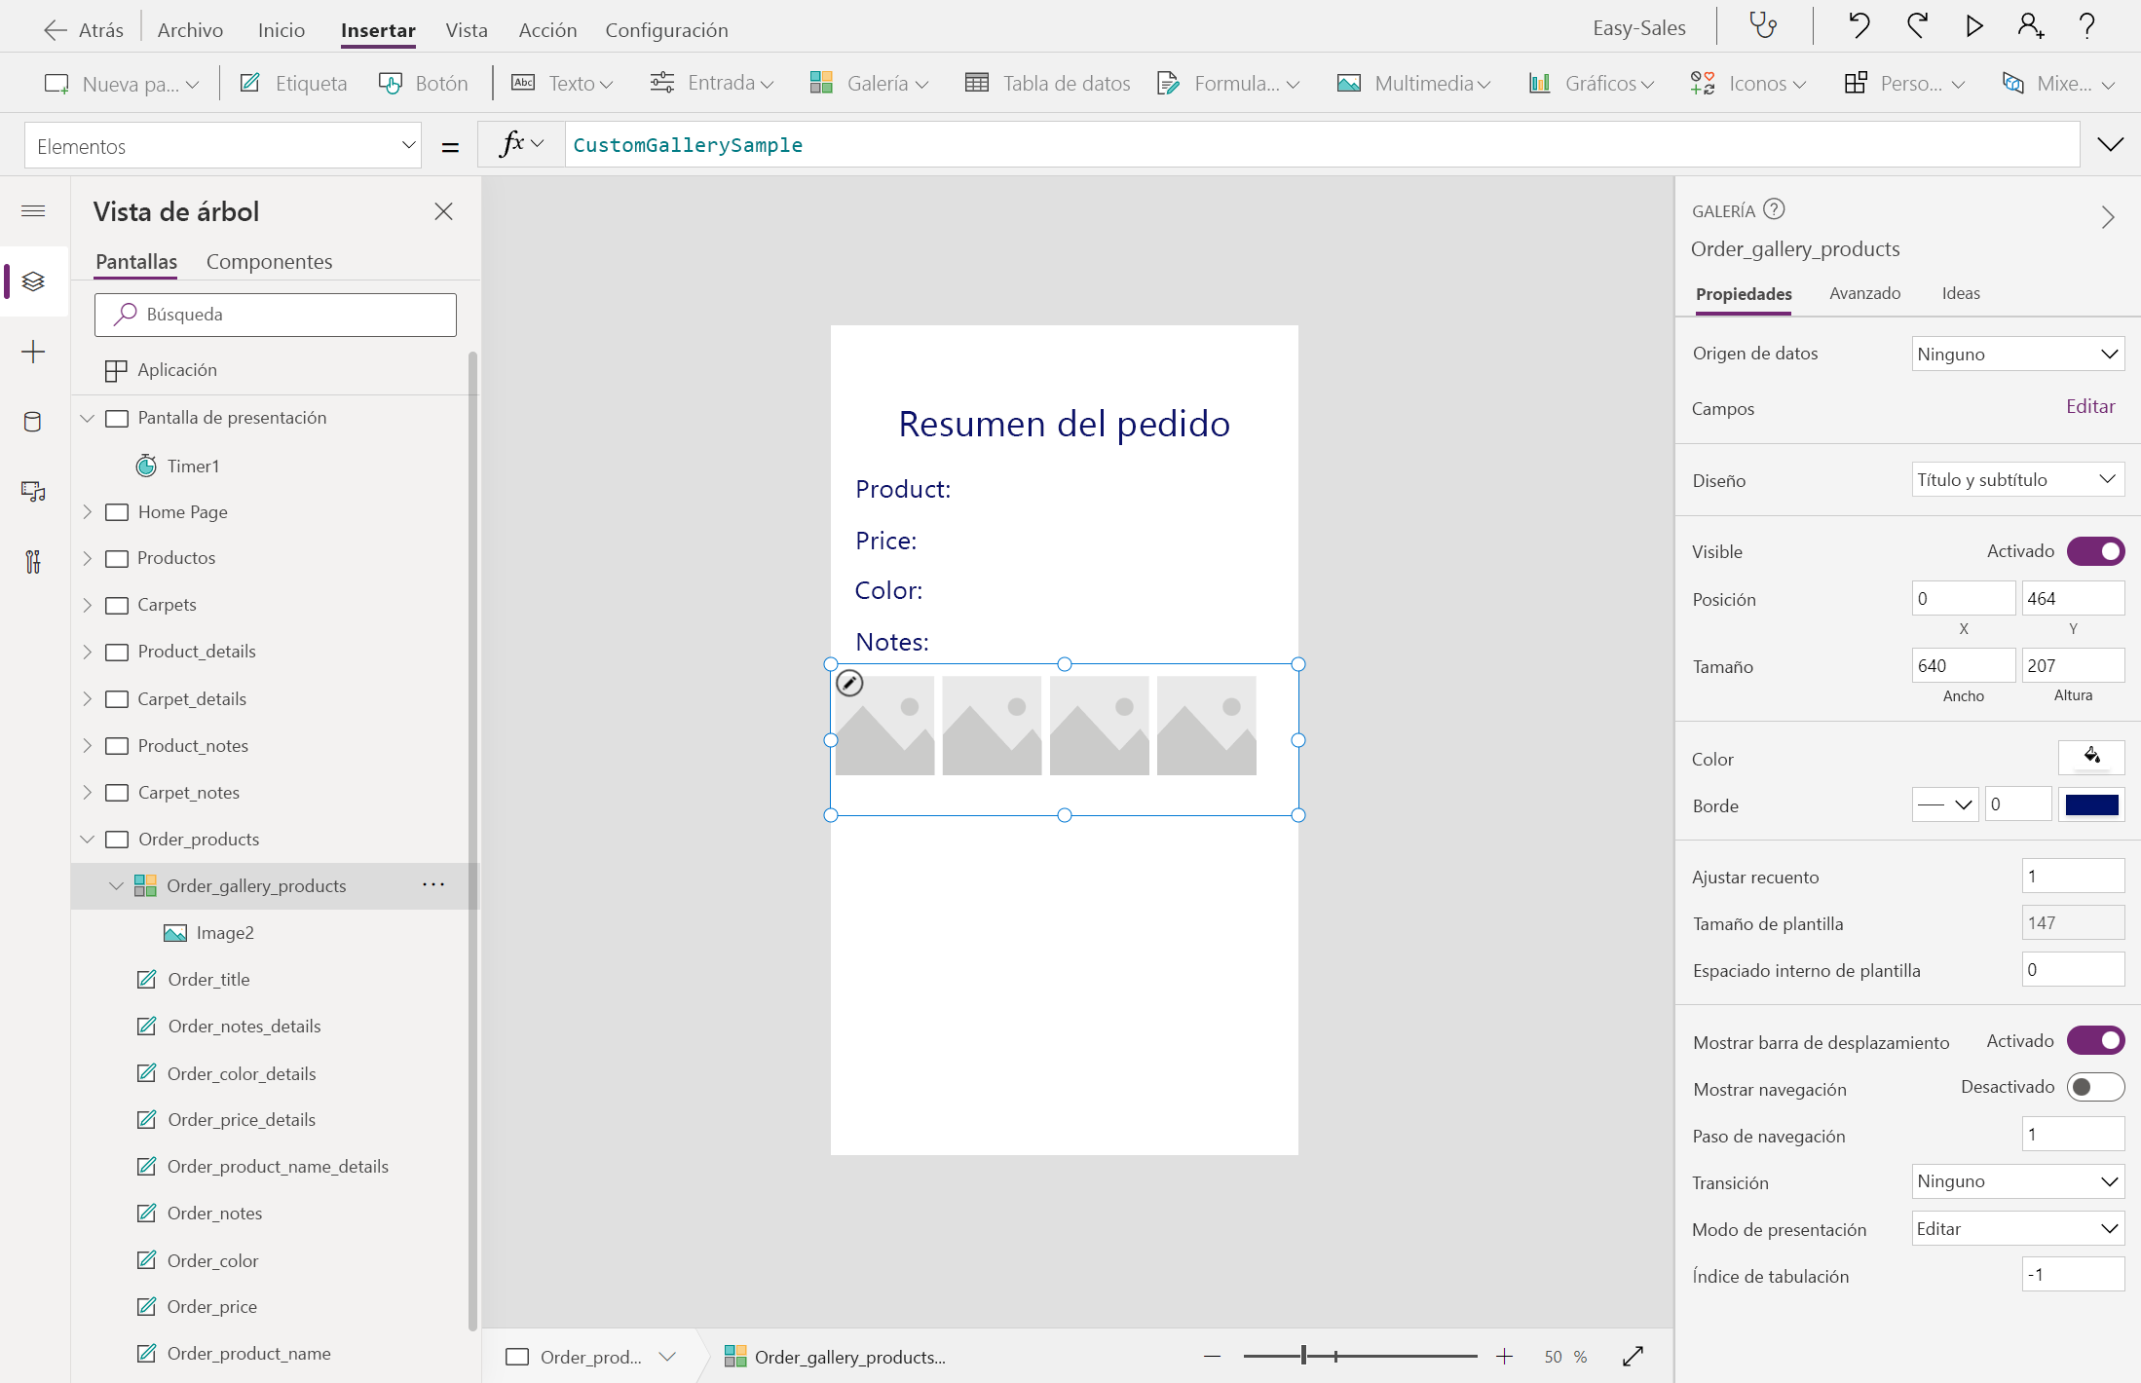Image resolution: width=2141 pixels, height=1383 pixels.
Task: Click Nueva pantalla toolbar button
Action: tap(122, 83)
